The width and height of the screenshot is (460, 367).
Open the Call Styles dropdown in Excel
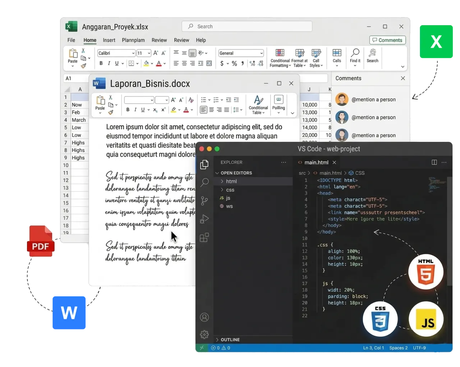[316, 58]
